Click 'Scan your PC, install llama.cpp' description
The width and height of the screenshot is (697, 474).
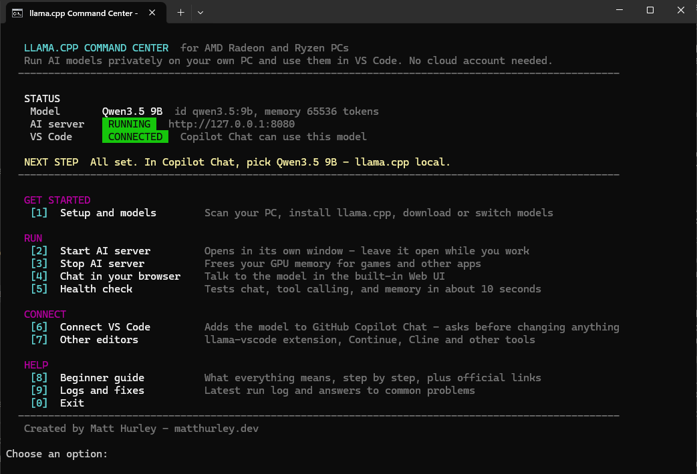click(x=379, y=213)
